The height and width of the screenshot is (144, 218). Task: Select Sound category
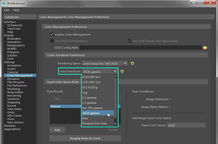tap(12, 105)
